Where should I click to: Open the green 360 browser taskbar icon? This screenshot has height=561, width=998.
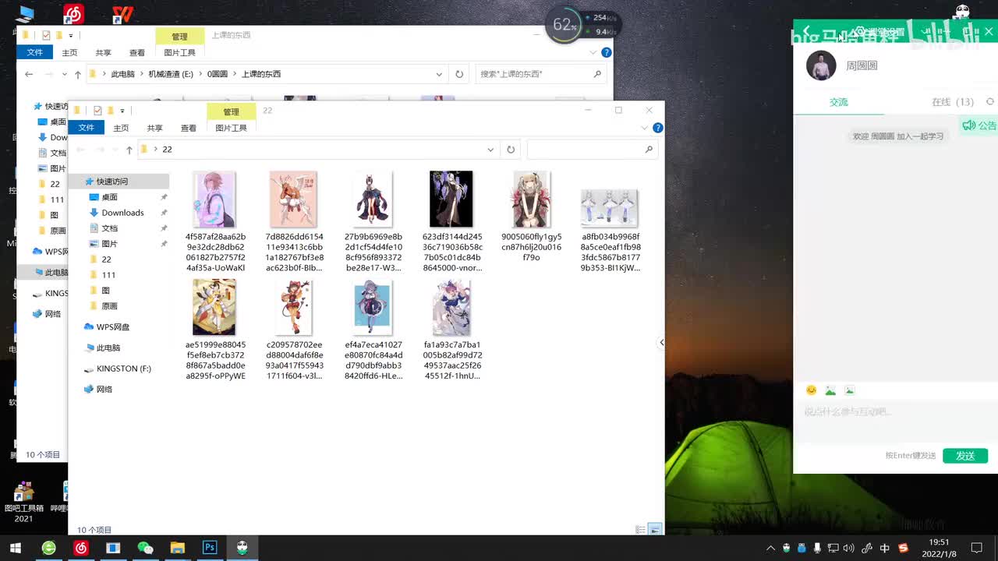click(49, 548)
